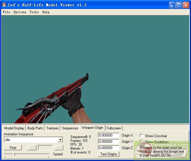
Task: Open the Options menu
Action: click(20, 12)
